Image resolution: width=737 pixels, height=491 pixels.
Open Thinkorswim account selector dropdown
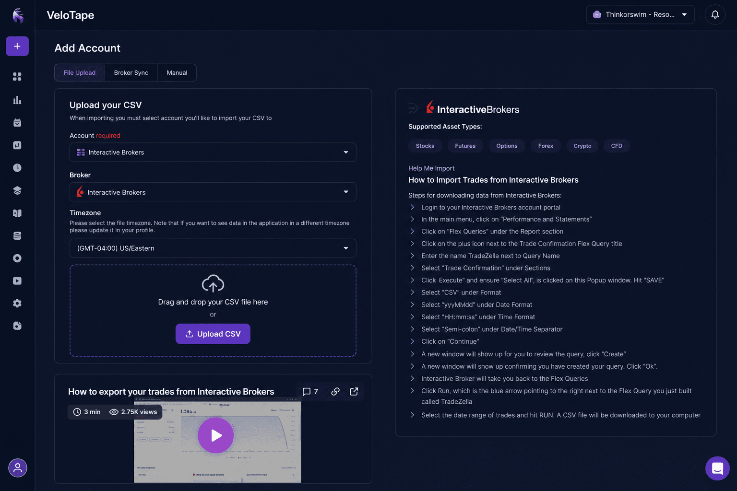tap(640, 14)
